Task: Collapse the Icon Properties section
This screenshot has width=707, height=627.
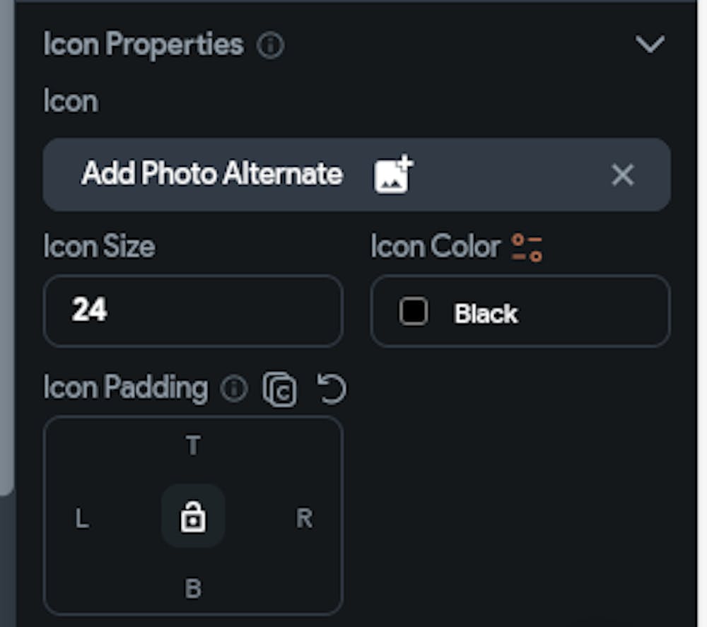Action: point(650,45)
